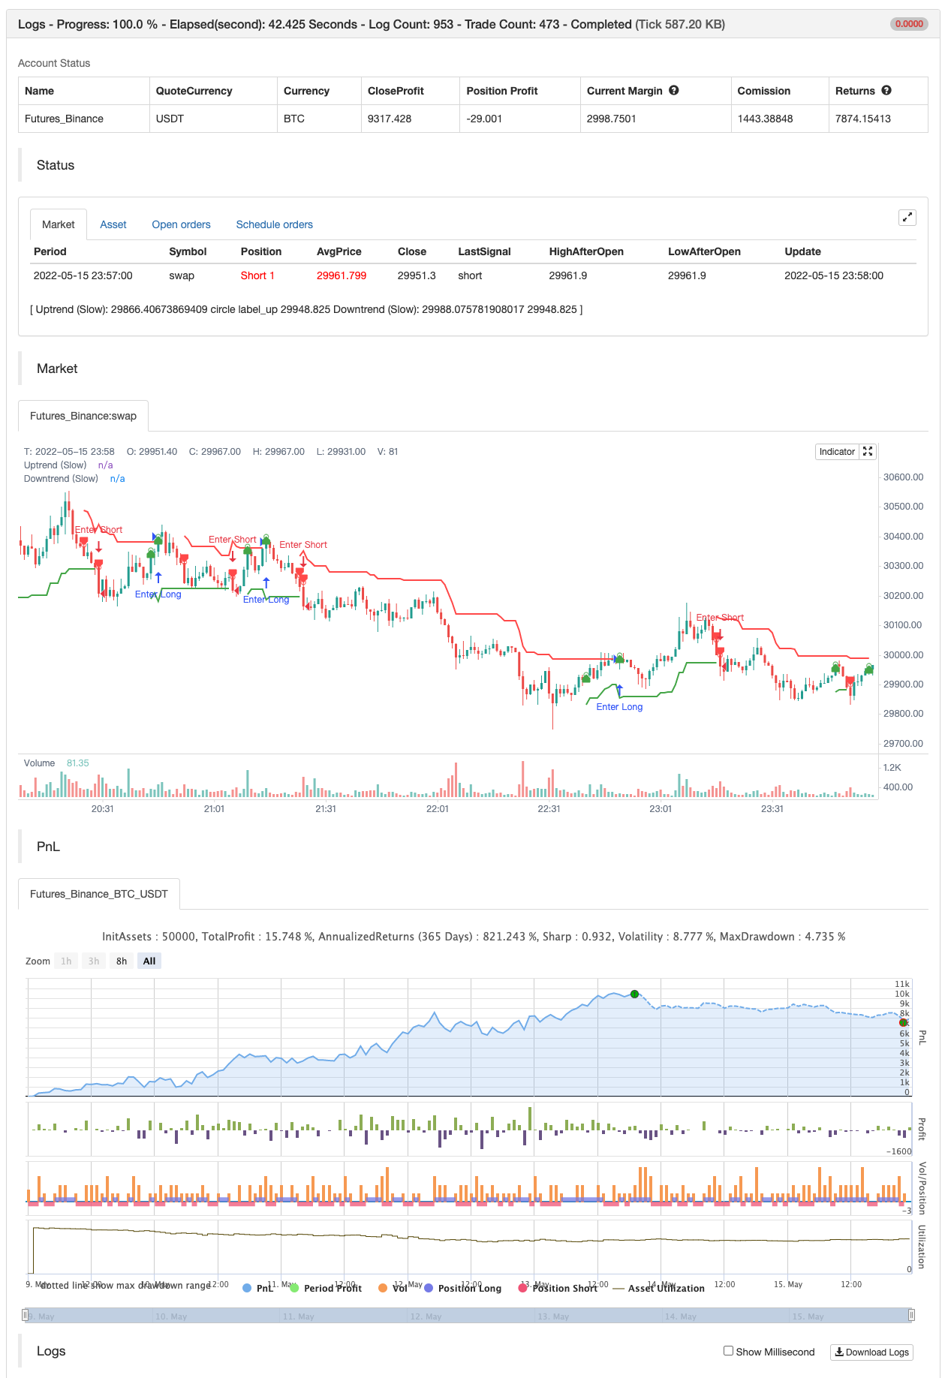Click the QuoteCurrency column header
This screenshot has width=945, height=1378.
click(x=194, y=91)
